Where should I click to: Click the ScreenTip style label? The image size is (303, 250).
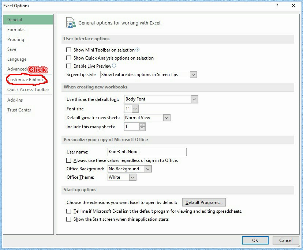coord(82,75)
